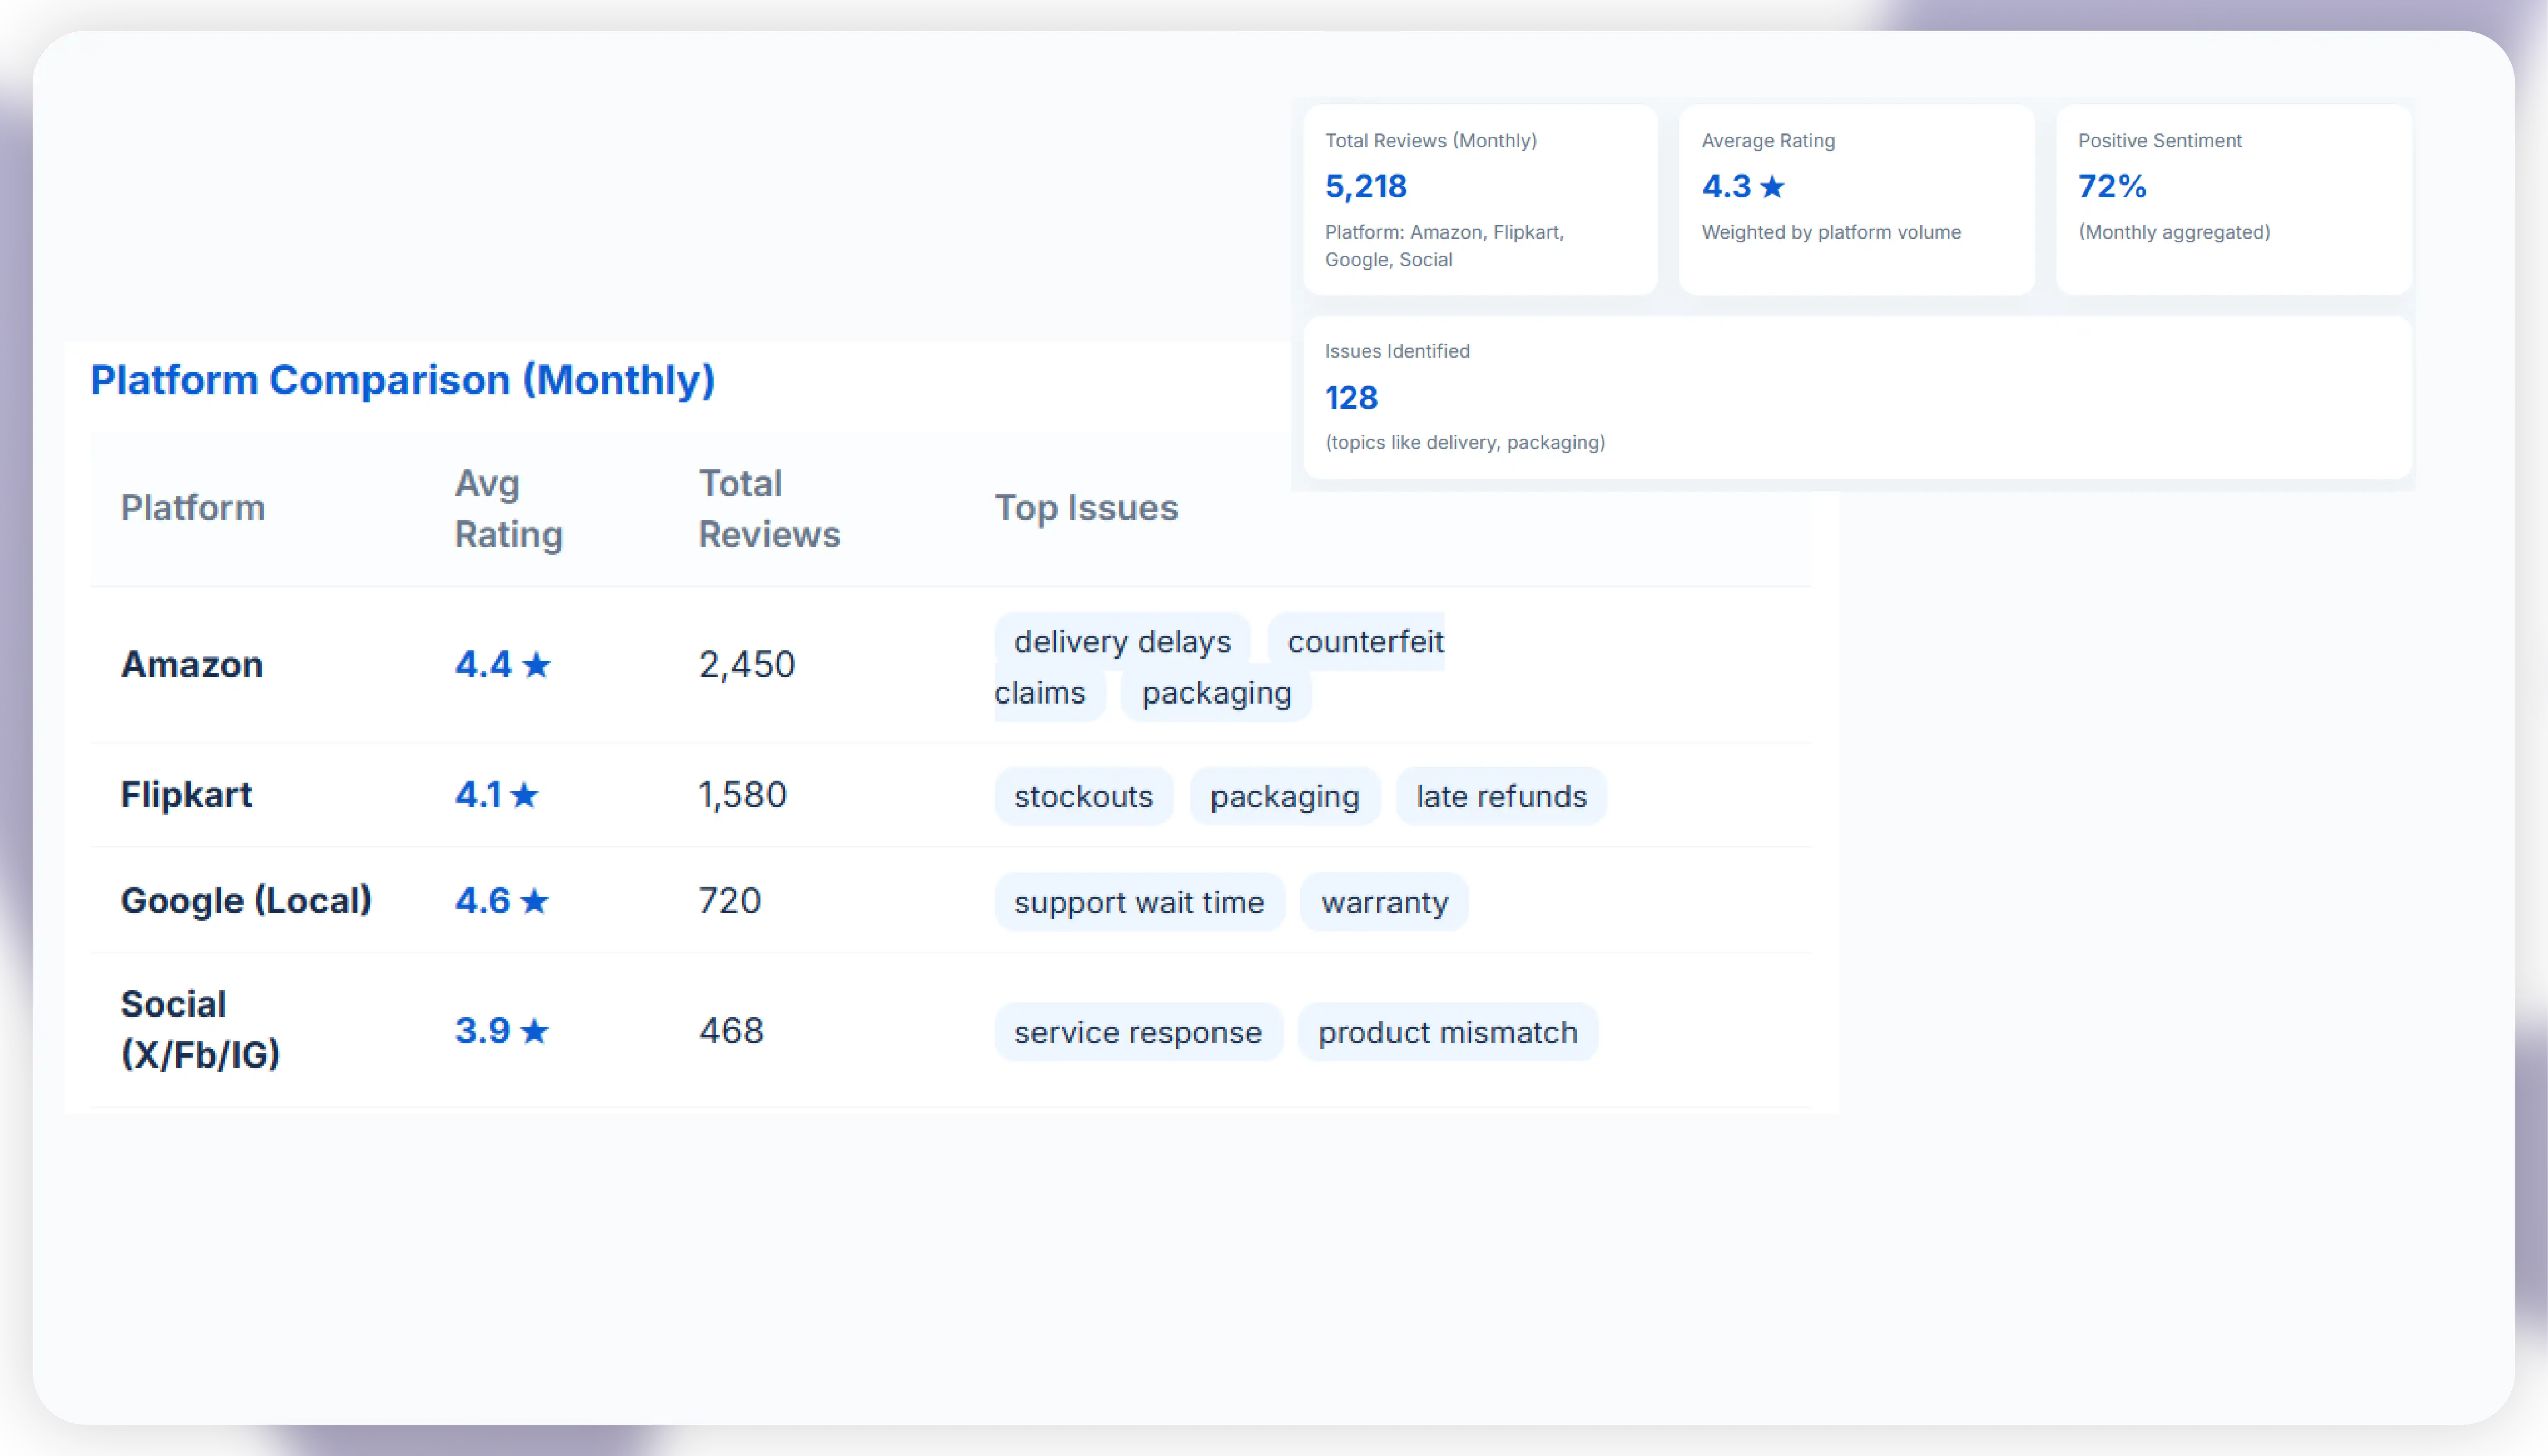2548x1456 pixels.
Task: Click the star icon next to Flipkart's 4.1 rating
Action: tap(524, 796)
